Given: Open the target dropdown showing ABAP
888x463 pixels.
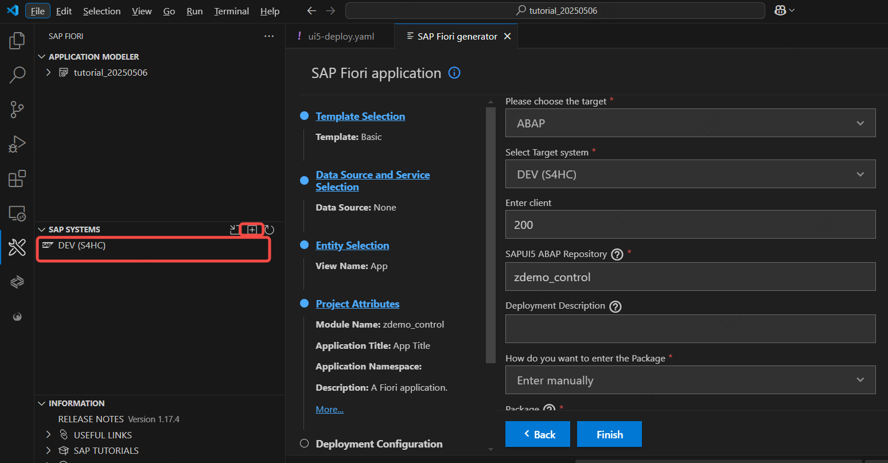Looking at the screenshot, I should [690, 123].
